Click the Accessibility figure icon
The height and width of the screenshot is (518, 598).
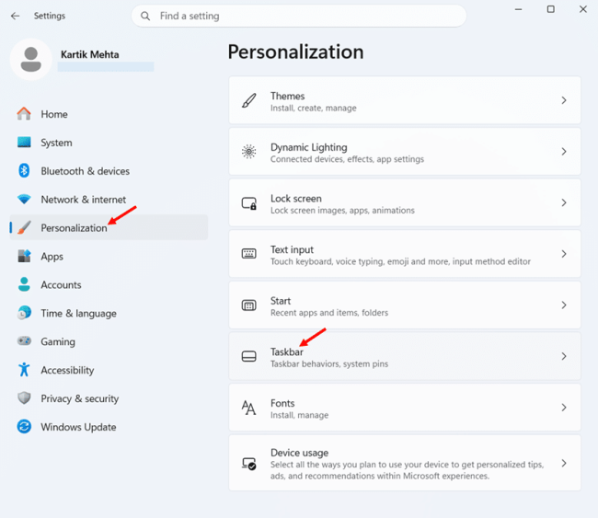pos(24,370)
